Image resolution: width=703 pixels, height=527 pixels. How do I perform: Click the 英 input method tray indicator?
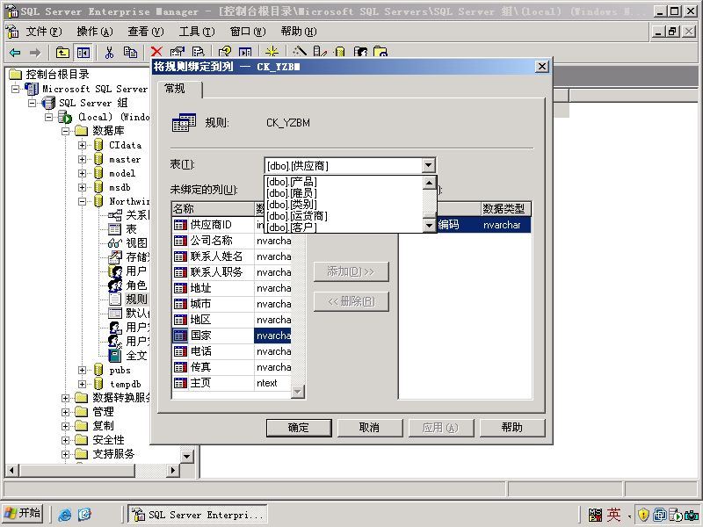click(x=614, y=515)
